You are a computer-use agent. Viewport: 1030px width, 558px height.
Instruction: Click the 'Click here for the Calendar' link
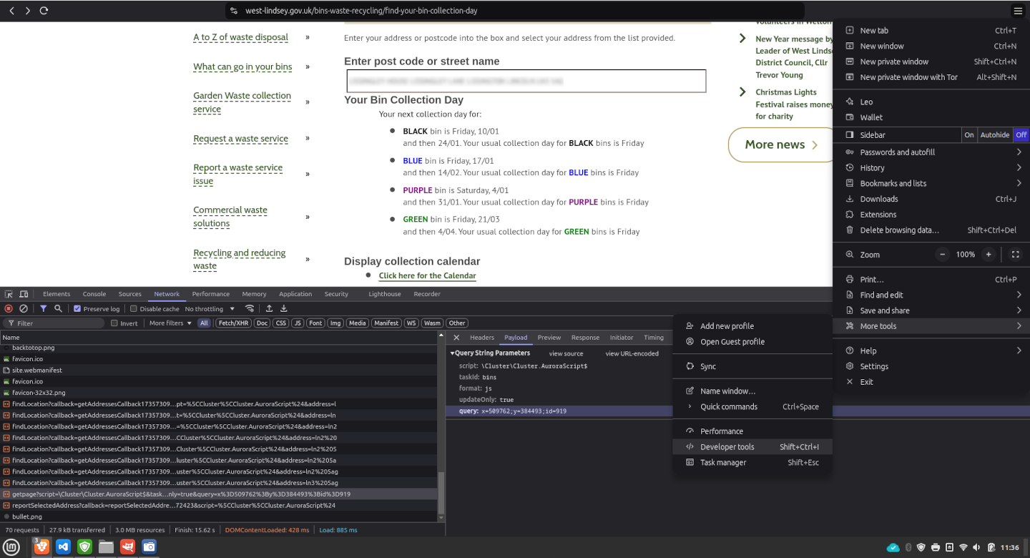[x=427, y=275]
